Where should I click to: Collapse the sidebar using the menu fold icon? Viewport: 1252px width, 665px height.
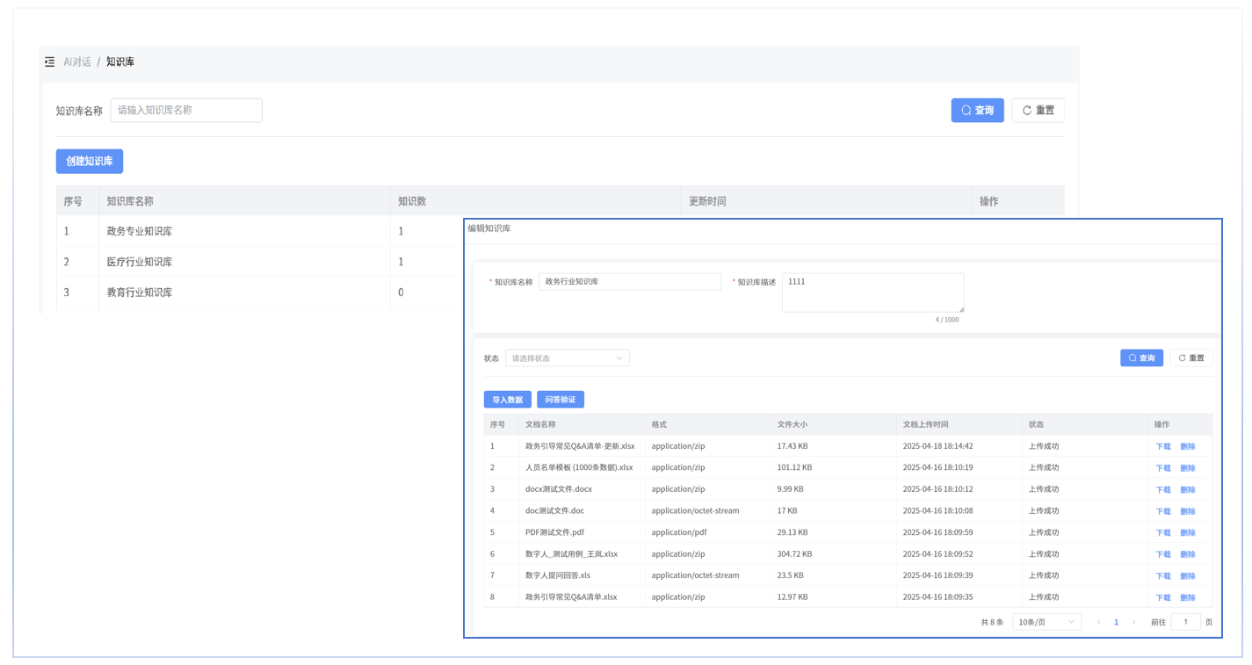(50, 62)
